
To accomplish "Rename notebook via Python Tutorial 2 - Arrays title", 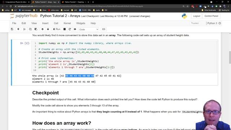I will coord(60,16).
